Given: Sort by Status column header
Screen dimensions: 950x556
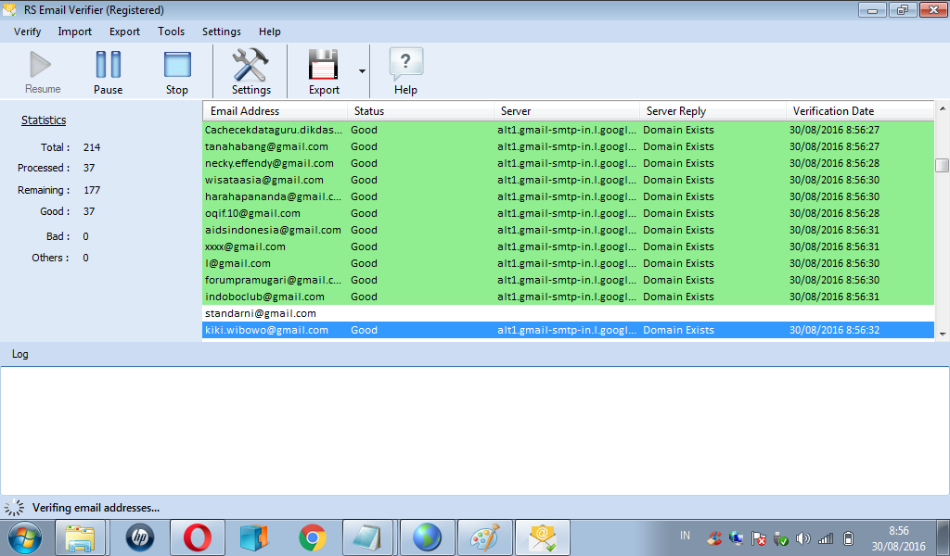Looking at the screenshot, I should (420, 110).
